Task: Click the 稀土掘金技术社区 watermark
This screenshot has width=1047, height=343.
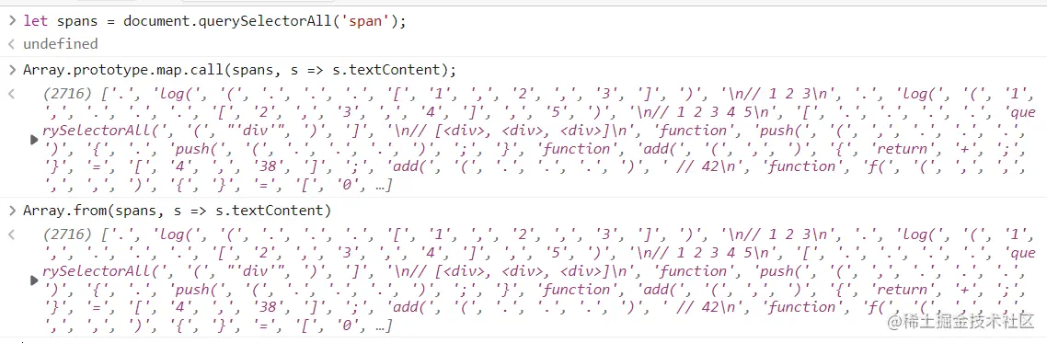Action: click(961, 323)
